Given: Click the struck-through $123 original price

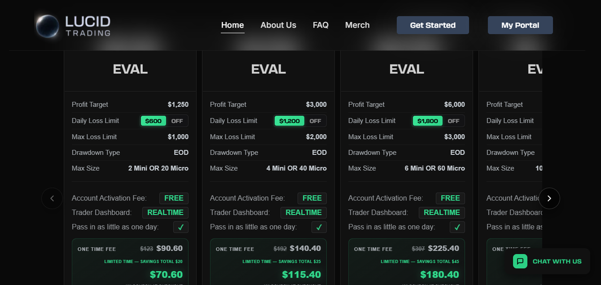Looking at the screenshot, I should pos(146,248).
